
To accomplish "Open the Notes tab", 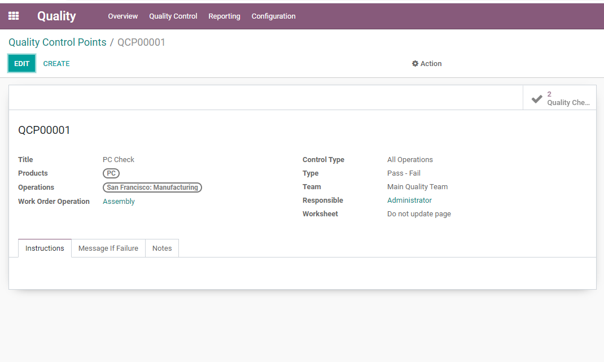I will coord(162,248).
